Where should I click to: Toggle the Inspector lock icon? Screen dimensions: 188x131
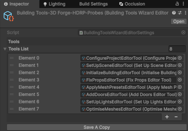pos(177,4)
